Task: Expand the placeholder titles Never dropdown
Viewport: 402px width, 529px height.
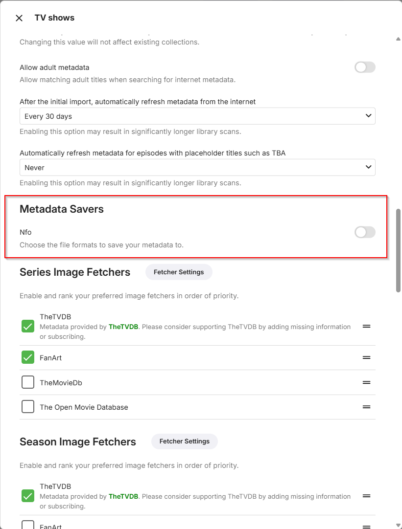Action: pos(197,167)
